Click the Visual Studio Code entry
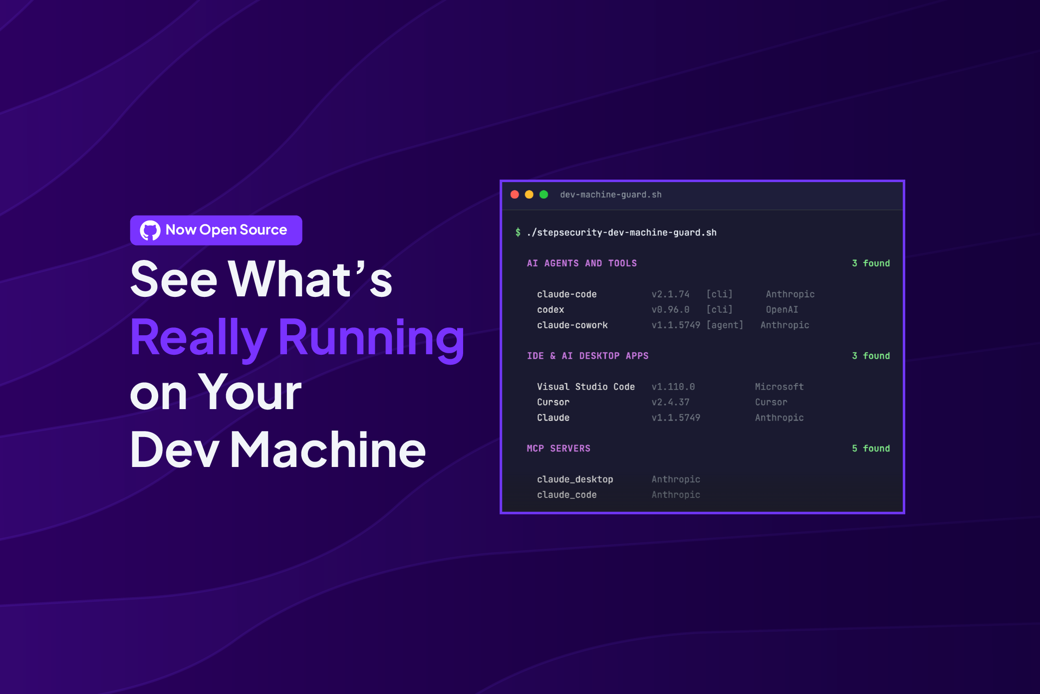Viewport: 1040px width, 694px height. tap(585, 387)
